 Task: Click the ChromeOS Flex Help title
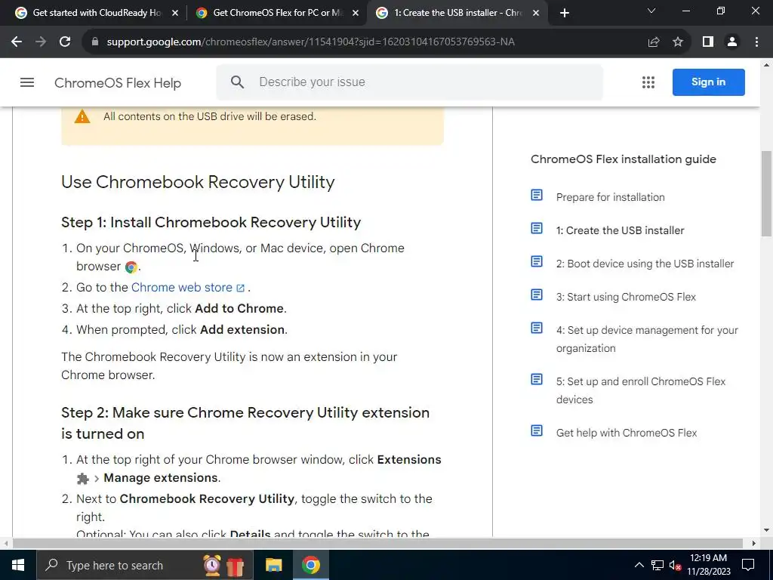tap(118, 83)
